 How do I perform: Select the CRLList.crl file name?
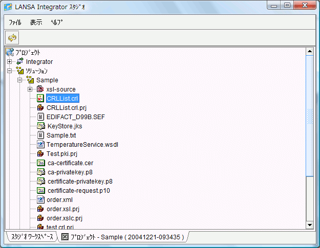[x=62, y=98]
